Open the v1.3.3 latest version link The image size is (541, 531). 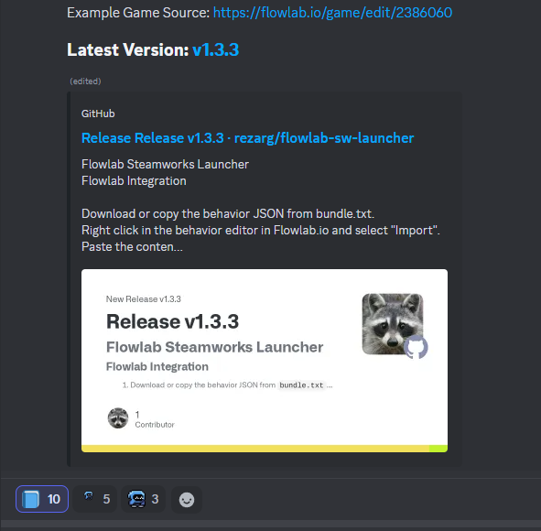(x=216, y=49)
